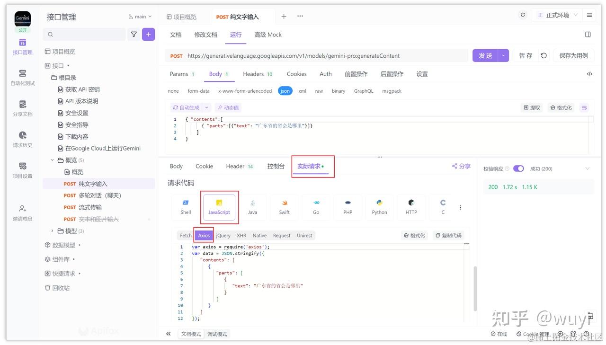This screenshot has width=606, height=345.
Task: Select the Go language code icon
Action: point(316,207)
